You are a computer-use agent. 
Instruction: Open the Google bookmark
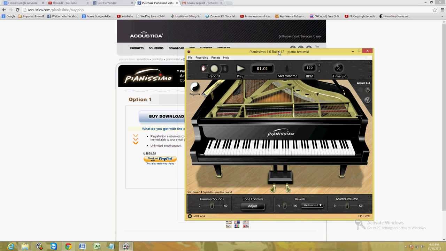click(x=9, y=16)
